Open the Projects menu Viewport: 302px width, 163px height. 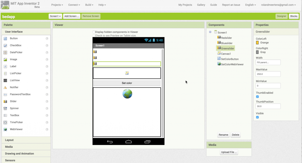tap(57, 5)
